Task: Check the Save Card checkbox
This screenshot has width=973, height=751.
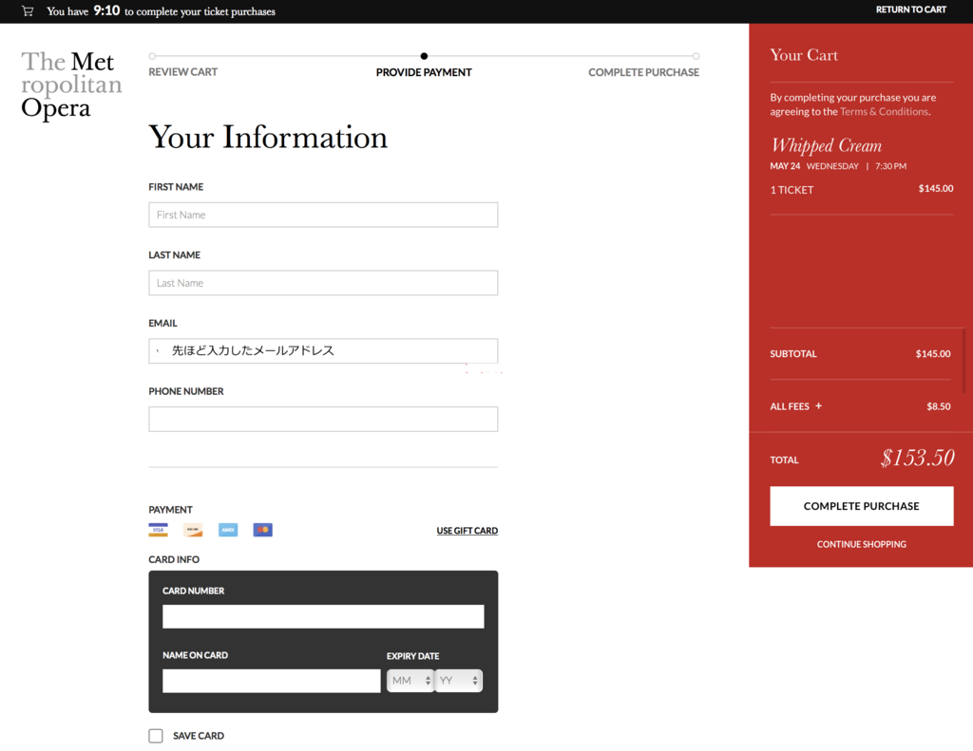Action: pos(156,736)
